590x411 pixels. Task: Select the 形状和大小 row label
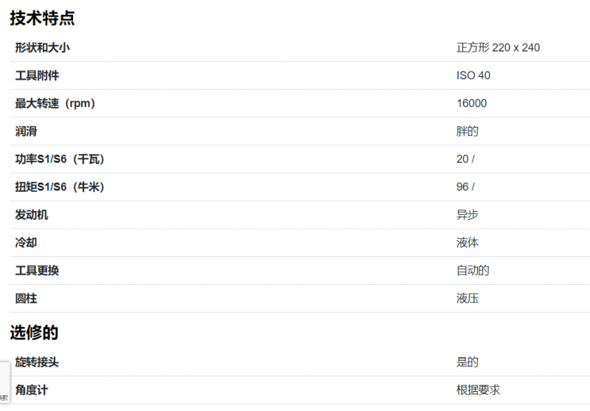(42, 48)
